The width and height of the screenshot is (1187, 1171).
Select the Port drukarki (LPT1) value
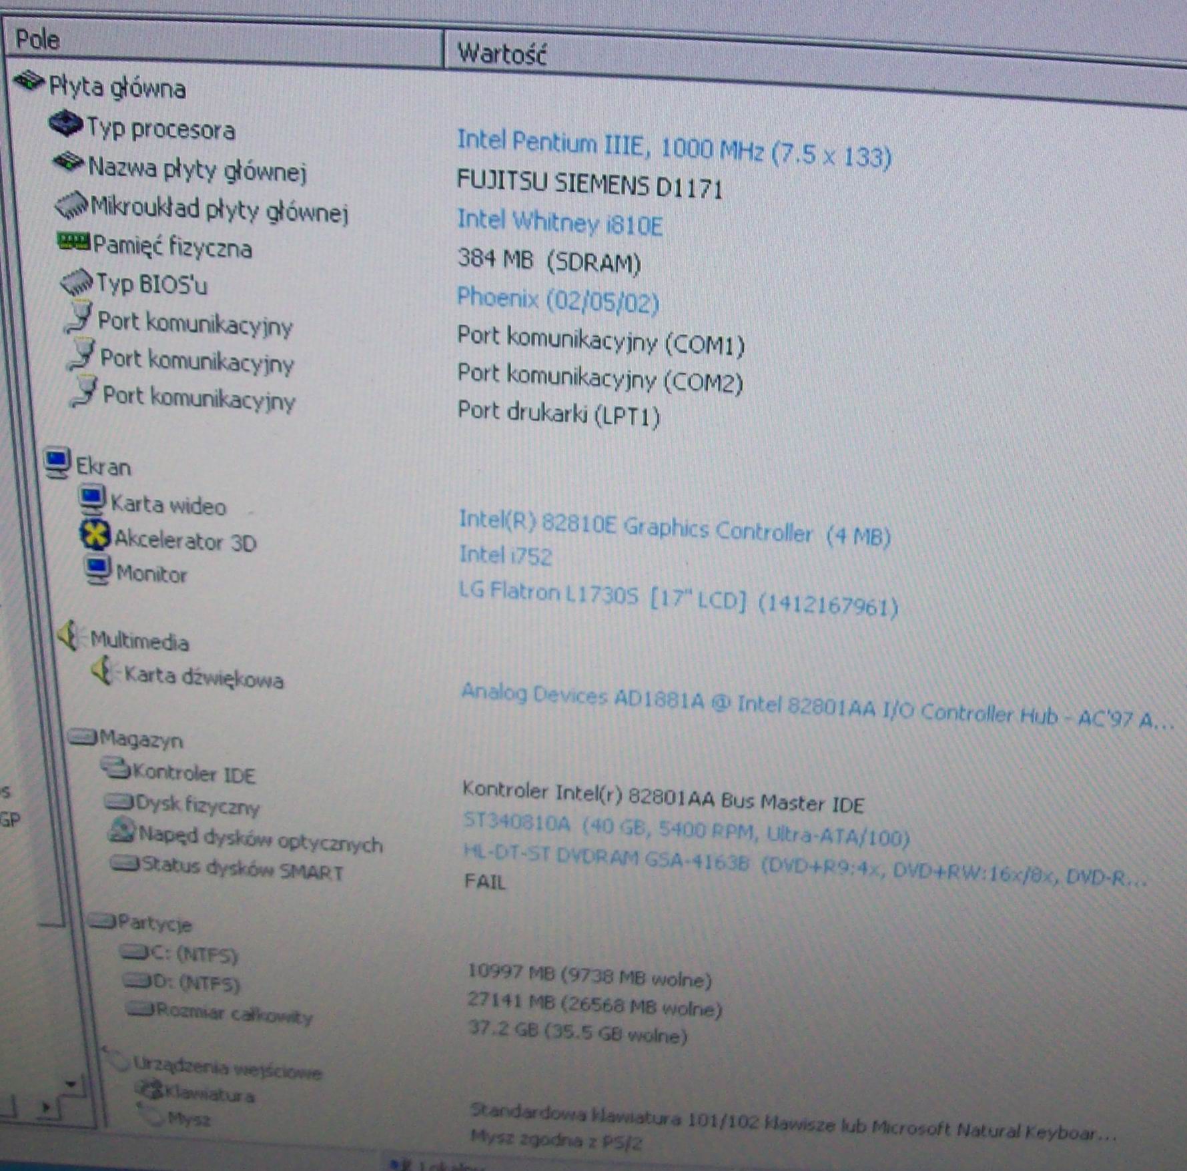click(x=558, y=413)
